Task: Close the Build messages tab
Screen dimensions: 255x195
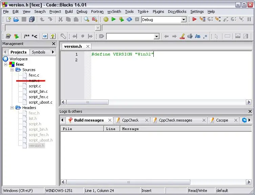Action: (110, 120)
